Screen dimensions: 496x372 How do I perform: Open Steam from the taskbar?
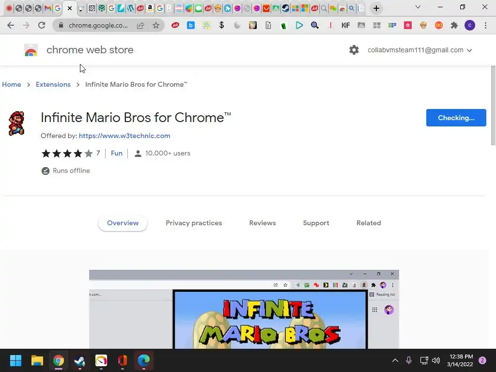click(80, 360)
